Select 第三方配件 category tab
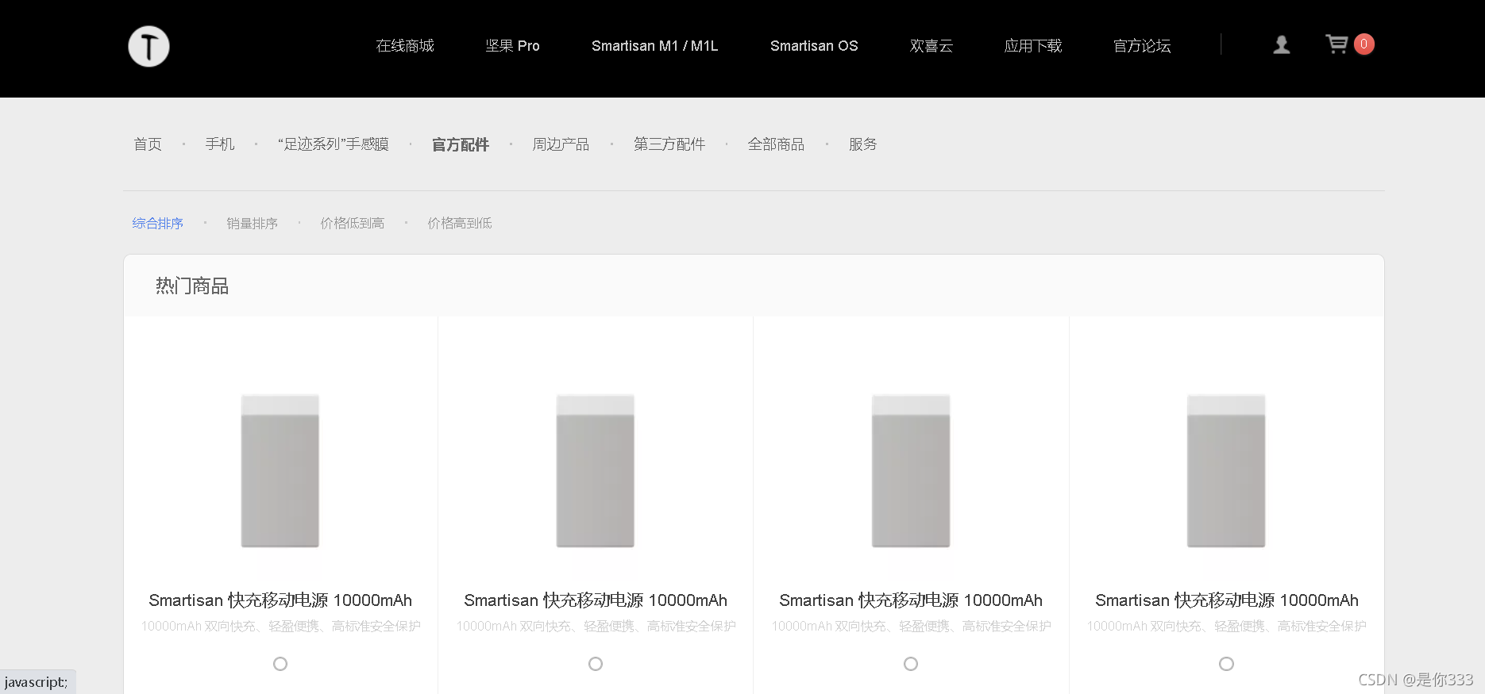Screen dimensions: 1485x694 (x=669, y=144)
